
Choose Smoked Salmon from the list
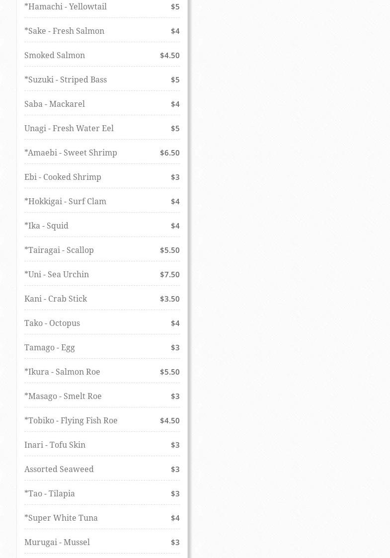(x=55, y=56)
